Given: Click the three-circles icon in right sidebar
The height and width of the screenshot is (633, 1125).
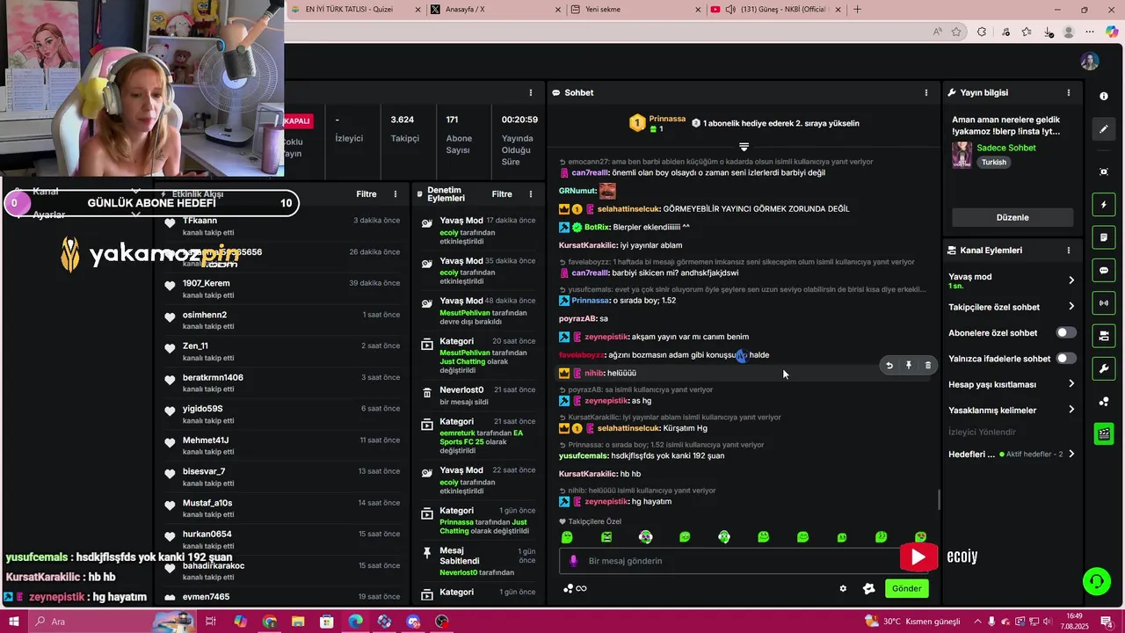Looking at the screenshot, I should click(1104, 402).
